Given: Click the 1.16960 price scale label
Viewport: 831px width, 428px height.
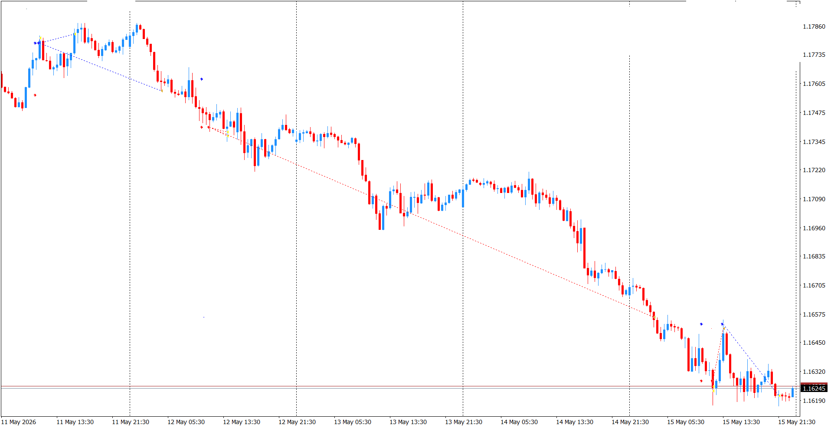Looking at the screenshot, I should (814, 228).
